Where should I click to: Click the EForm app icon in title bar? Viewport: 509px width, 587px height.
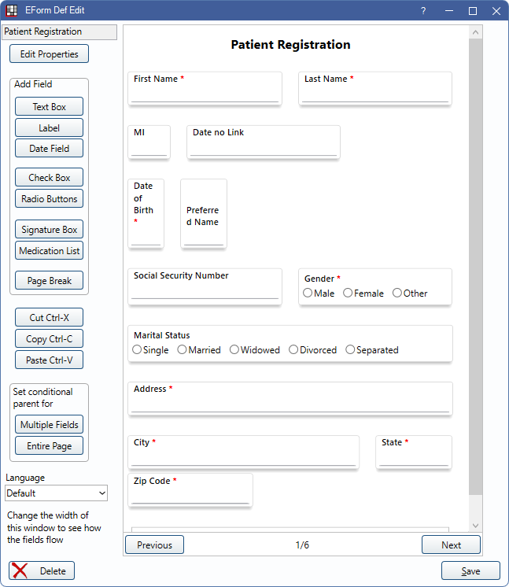(x=12, y=10)
